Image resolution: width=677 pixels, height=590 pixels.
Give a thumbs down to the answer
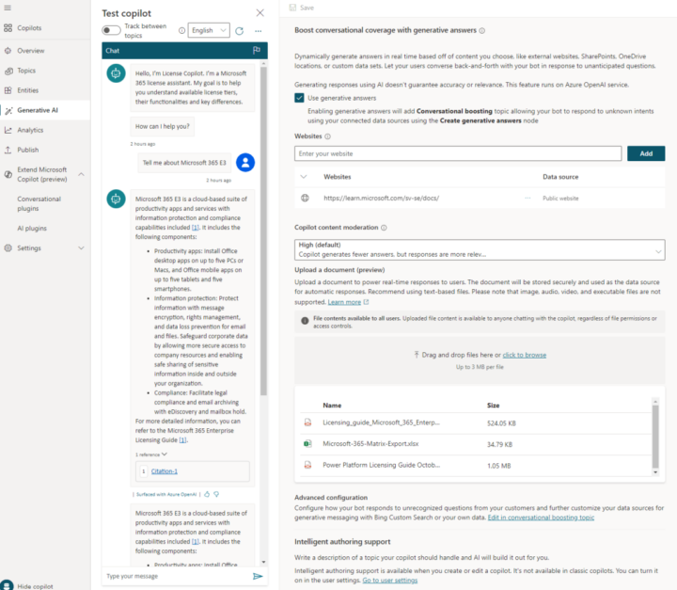216,494
